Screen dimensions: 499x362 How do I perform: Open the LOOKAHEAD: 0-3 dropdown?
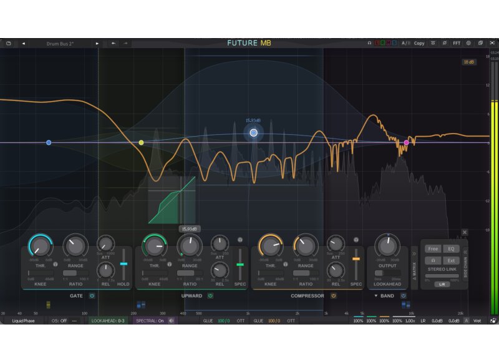click(x=108, y=321)
